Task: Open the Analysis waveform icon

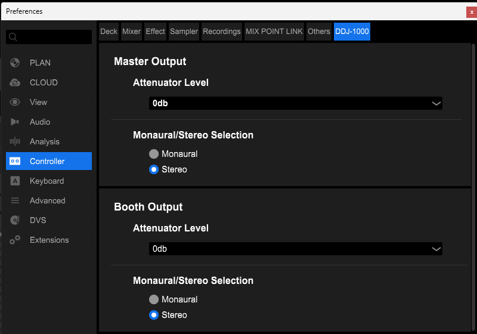Action: (x=15, y=141)
